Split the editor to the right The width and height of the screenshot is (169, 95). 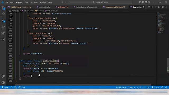(163, 7)
